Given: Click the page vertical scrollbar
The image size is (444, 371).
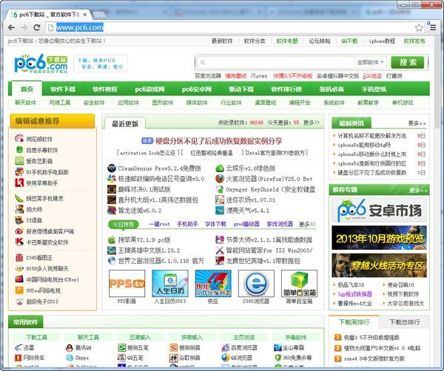Looking at the screenshot, I should coord(437,82).
